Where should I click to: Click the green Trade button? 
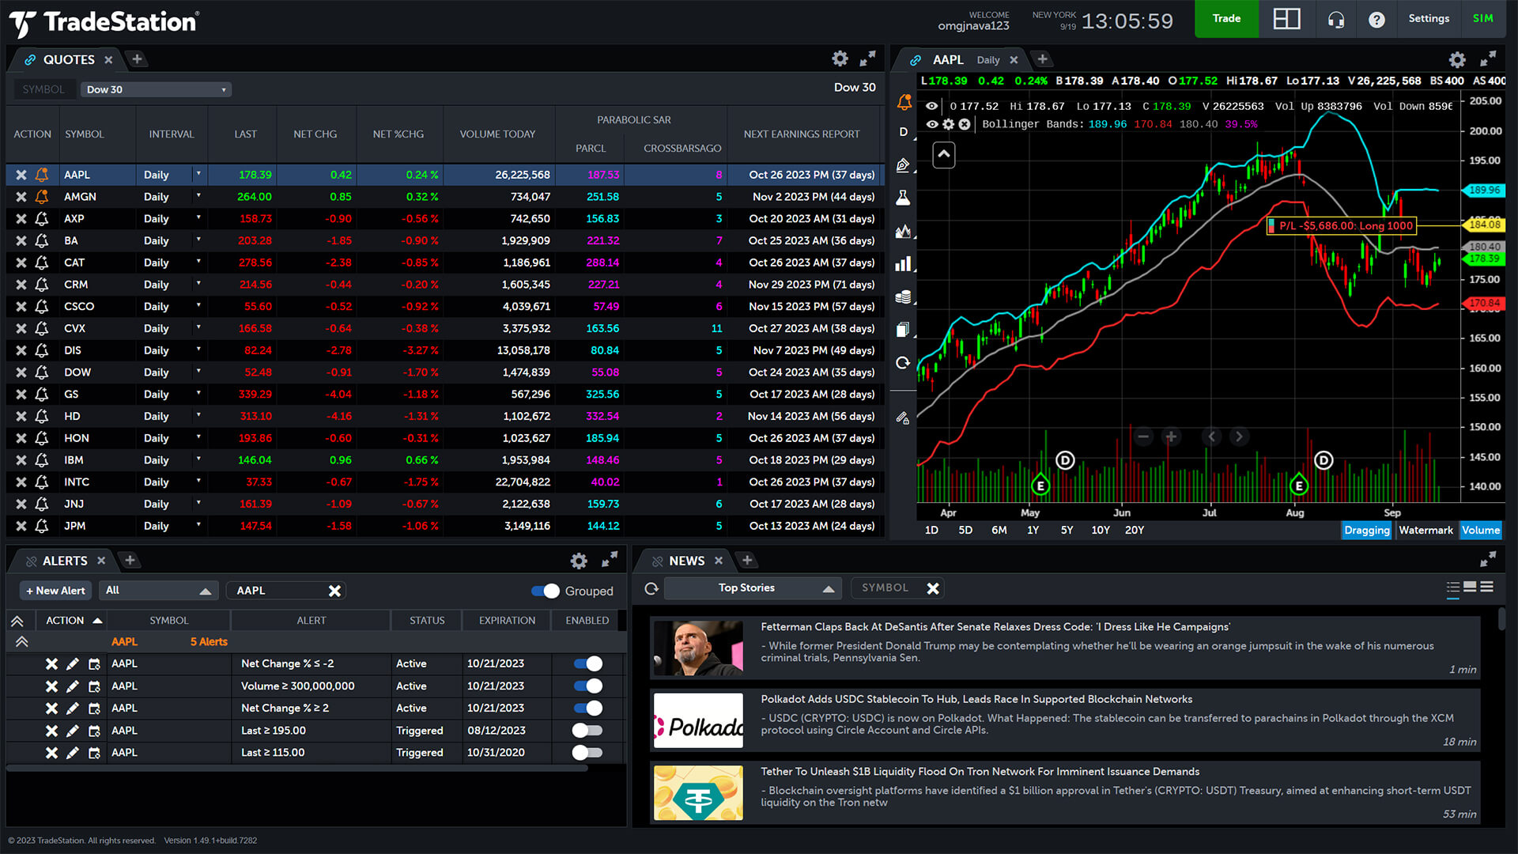click(x=1225, y=18)
